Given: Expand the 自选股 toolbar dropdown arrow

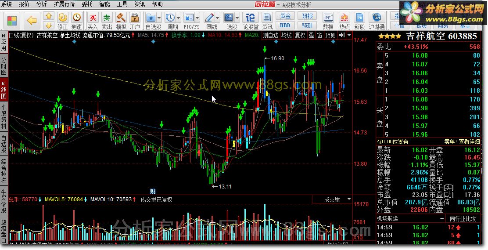Looking at the screenshot, I should pos(159,18).
